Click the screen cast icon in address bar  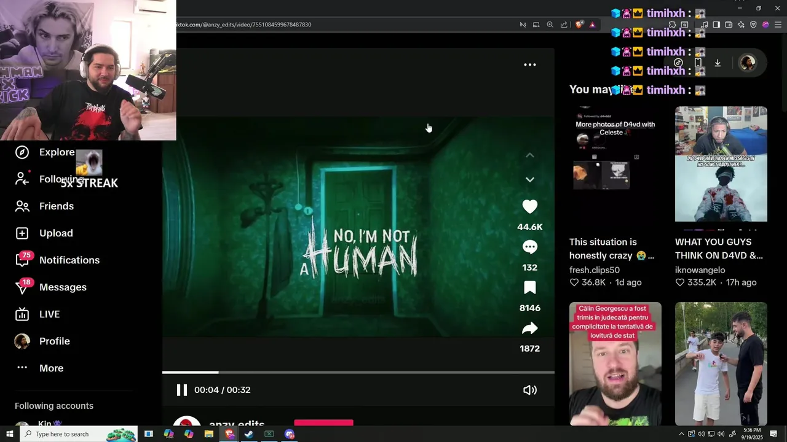click(536, 25)
